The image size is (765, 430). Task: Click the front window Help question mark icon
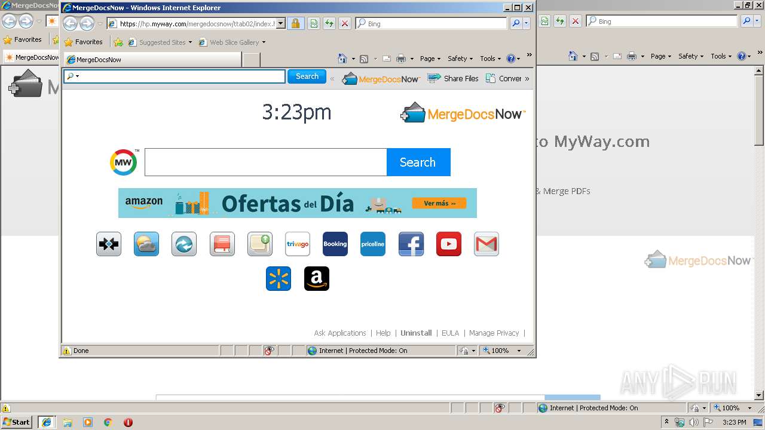coord(511,59)
